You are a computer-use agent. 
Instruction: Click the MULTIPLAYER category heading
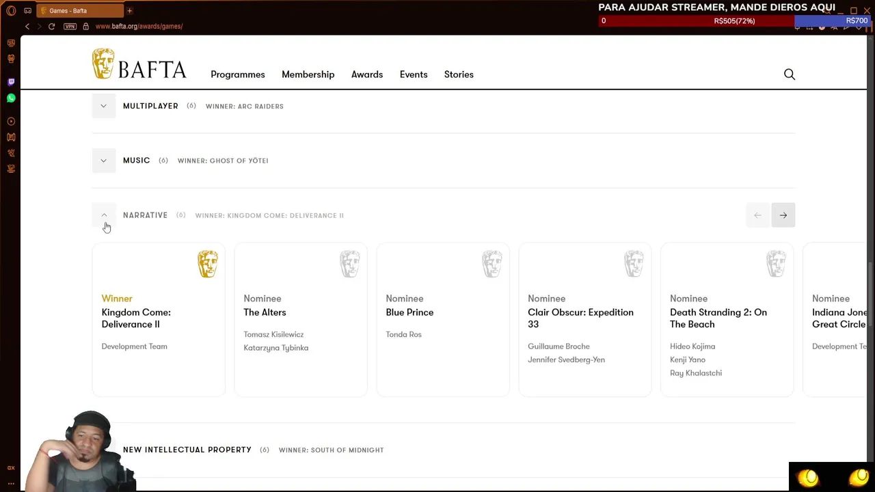pyautogui.click(x=150, y=106)
